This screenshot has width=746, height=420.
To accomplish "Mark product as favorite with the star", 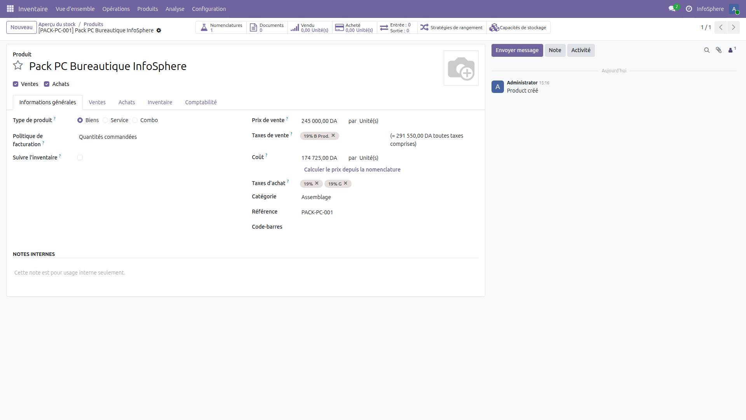I will 17,65.
